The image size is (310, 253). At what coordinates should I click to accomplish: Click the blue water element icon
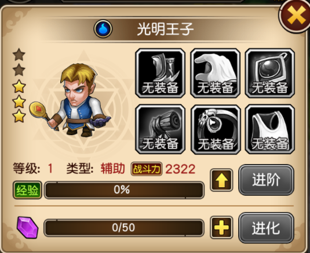(103, 29)
